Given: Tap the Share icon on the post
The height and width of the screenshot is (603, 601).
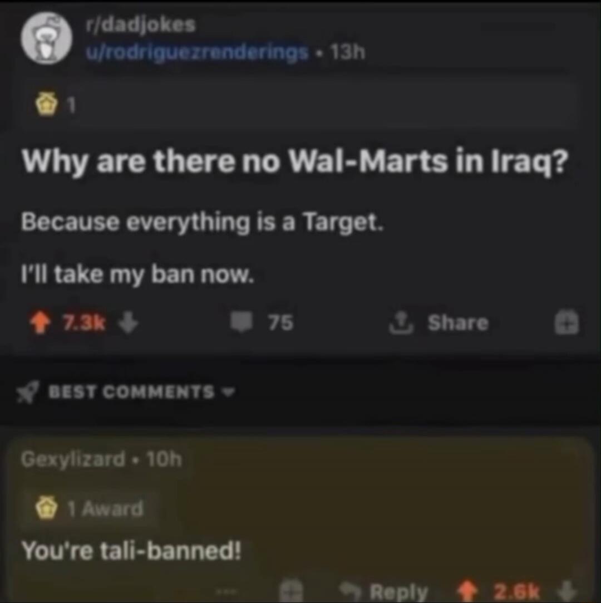Looking at the screenshot, I should pyautogui.click(x=401, y=322).
